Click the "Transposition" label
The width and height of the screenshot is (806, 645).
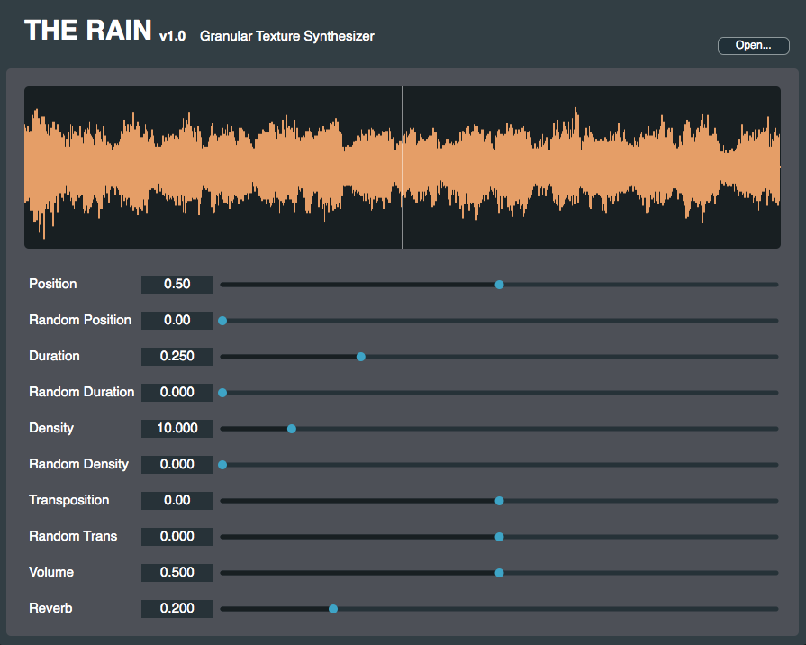[x=68, y=500]
